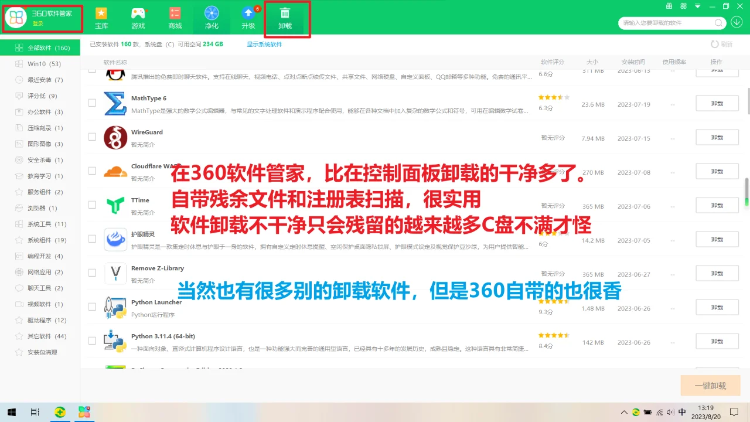Check the checkbox next to MathType 6
Viewport: 750px width, 422px height.
91,103
